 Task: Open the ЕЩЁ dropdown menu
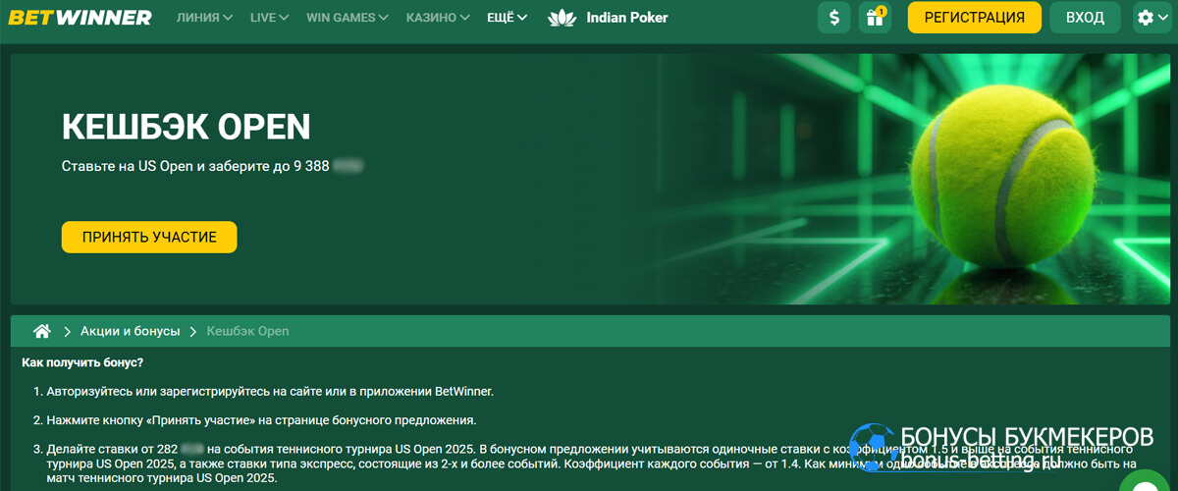(x=508, y=18)
